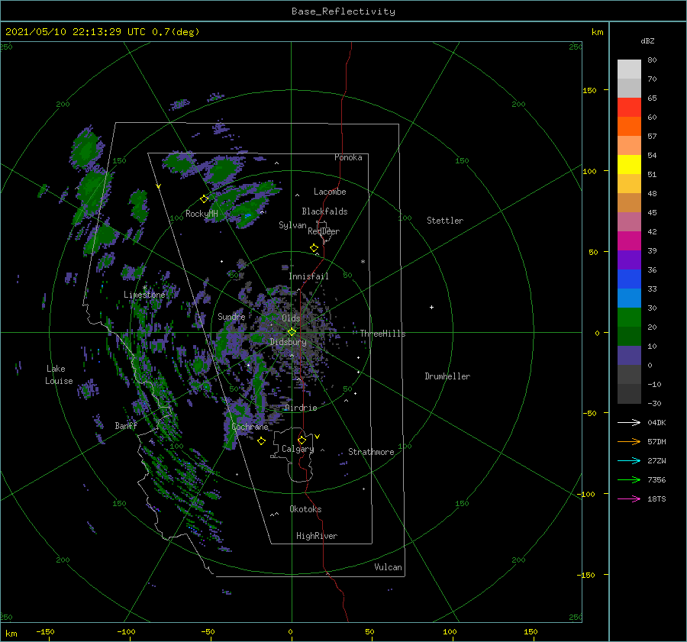Image resolution: width=687 pixels, height=642 pixels.
Task: Click the HighRiver label
Action: tap(317, 536)
